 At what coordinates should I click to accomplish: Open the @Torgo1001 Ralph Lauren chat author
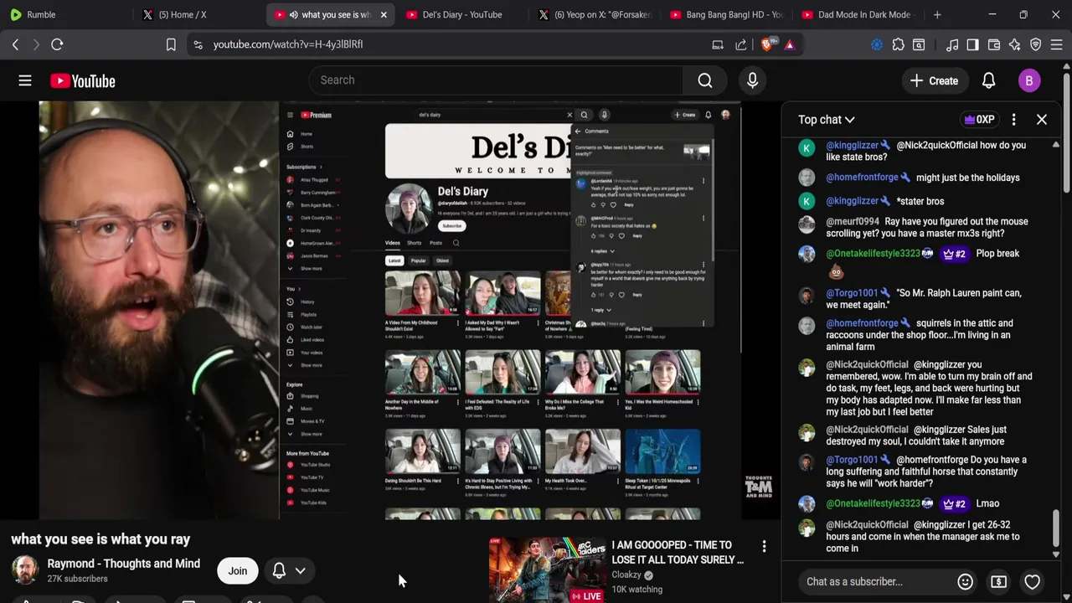(x=853, y=293)
